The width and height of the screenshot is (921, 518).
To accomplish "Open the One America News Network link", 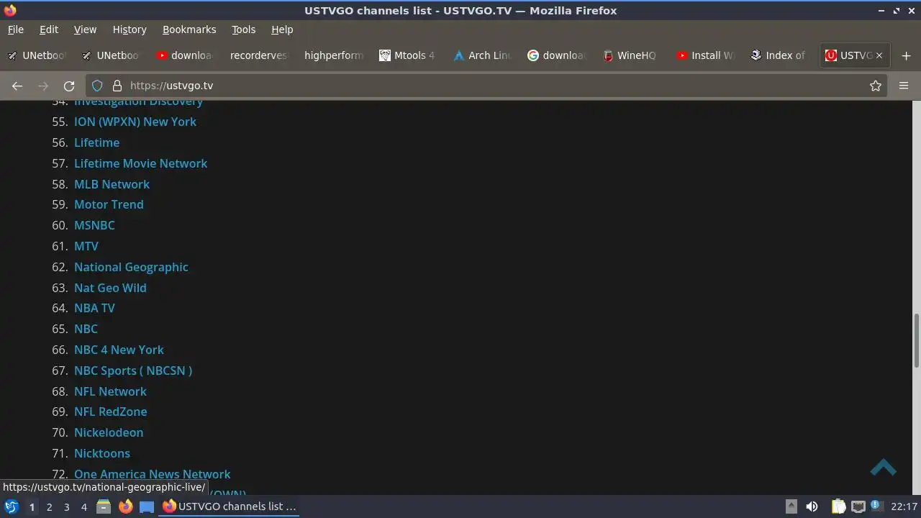I will (x=153, y=474).
